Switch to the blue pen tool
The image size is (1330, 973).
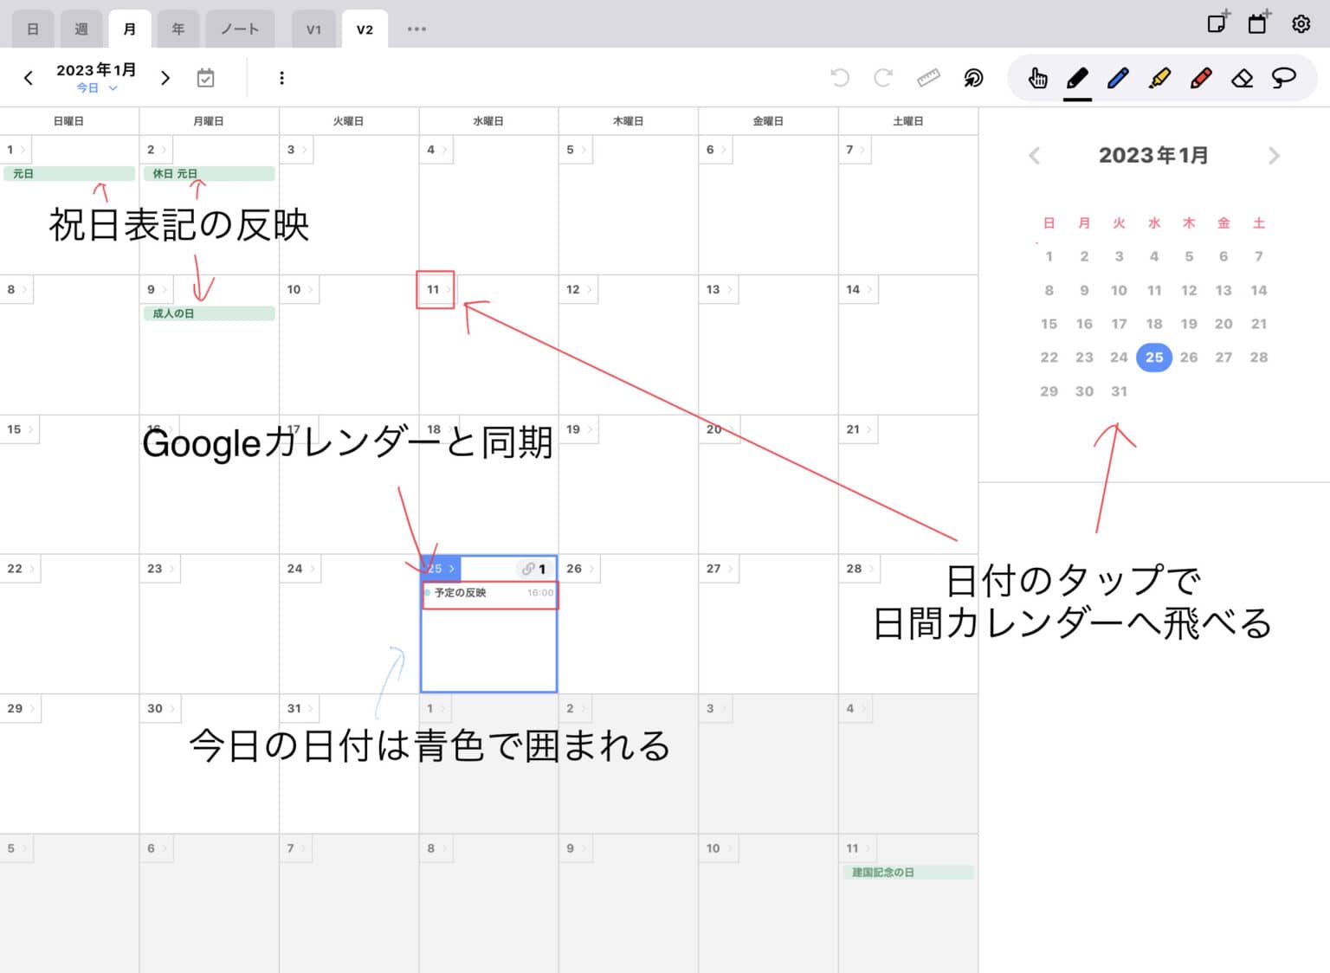(x=1118, y=77)
